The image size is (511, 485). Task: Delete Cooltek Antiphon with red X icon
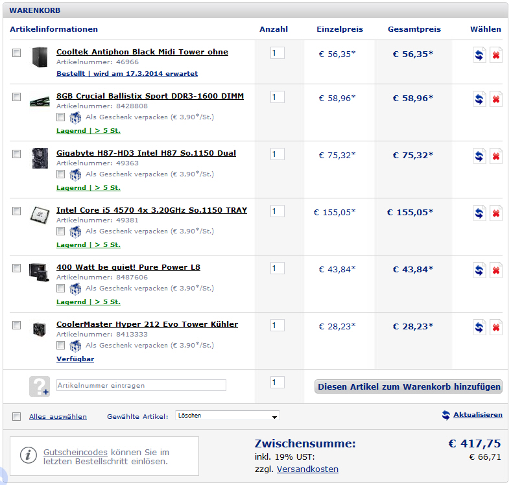[495, 54]
